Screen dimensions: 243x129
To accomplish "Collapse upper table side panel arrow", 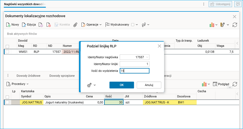I will point(237,44).
